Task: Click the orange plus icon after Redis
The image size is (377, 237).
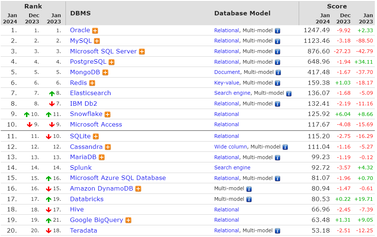Action: click(92, 83)
